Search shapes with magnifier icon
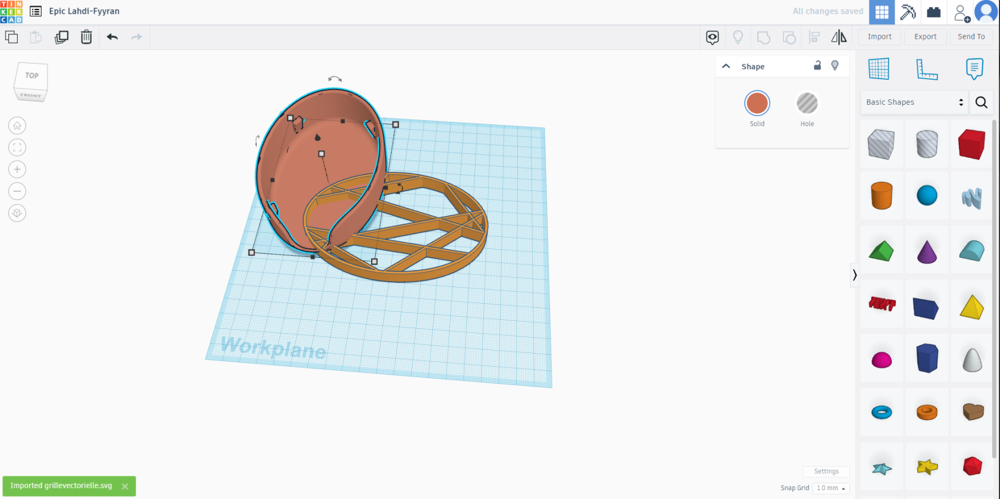The height and width of the screenshot is (499, 1000). click(x=982, y=102)
